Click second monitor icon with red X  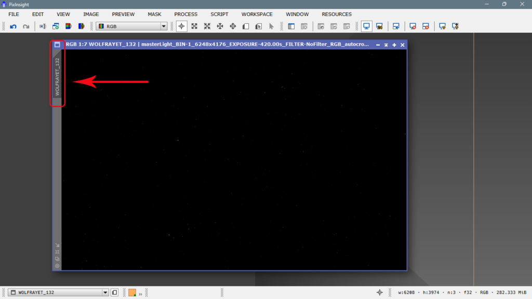tap(425, 26)
